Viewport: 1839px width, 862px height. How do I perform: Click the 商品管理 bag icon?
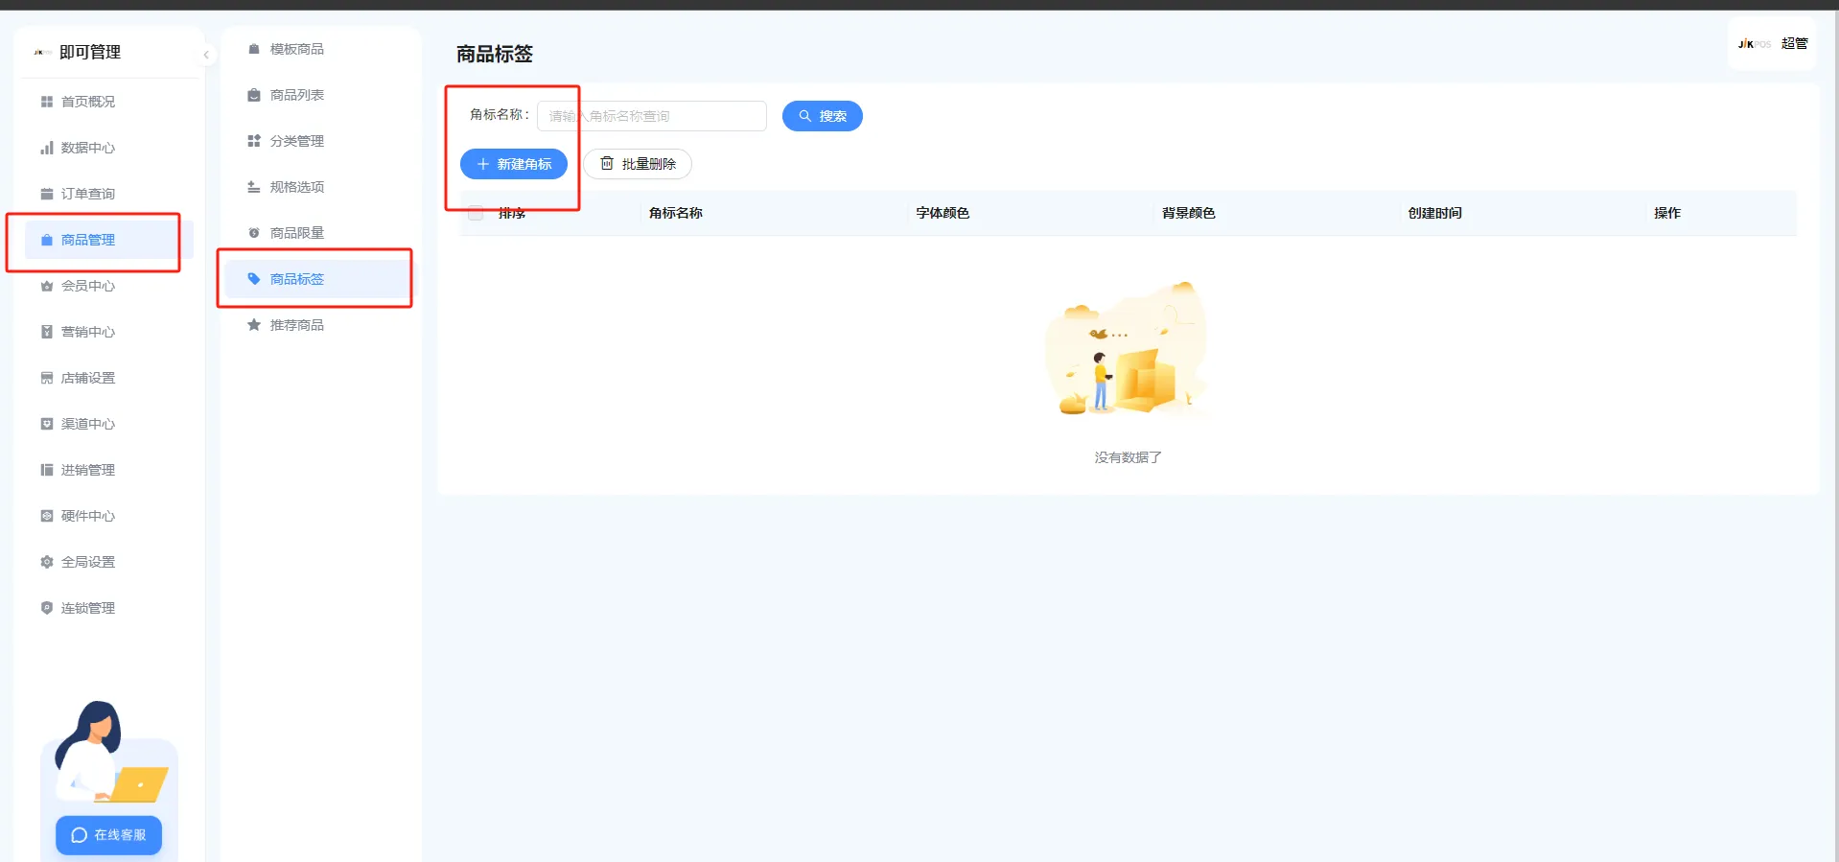point(47,240)
